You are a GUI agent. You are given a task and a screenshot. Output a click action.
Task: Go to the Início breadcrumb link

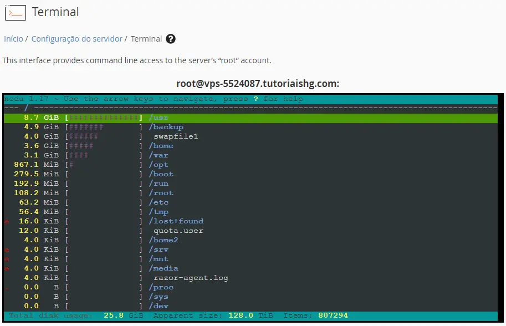[x=13, y=39]
